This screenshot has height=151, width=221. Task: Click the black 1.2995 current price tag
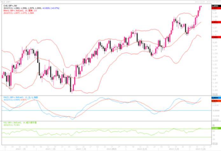(x=215, y=5)
